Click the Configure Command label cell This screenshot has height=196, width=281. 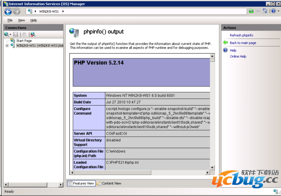point(89,118)
